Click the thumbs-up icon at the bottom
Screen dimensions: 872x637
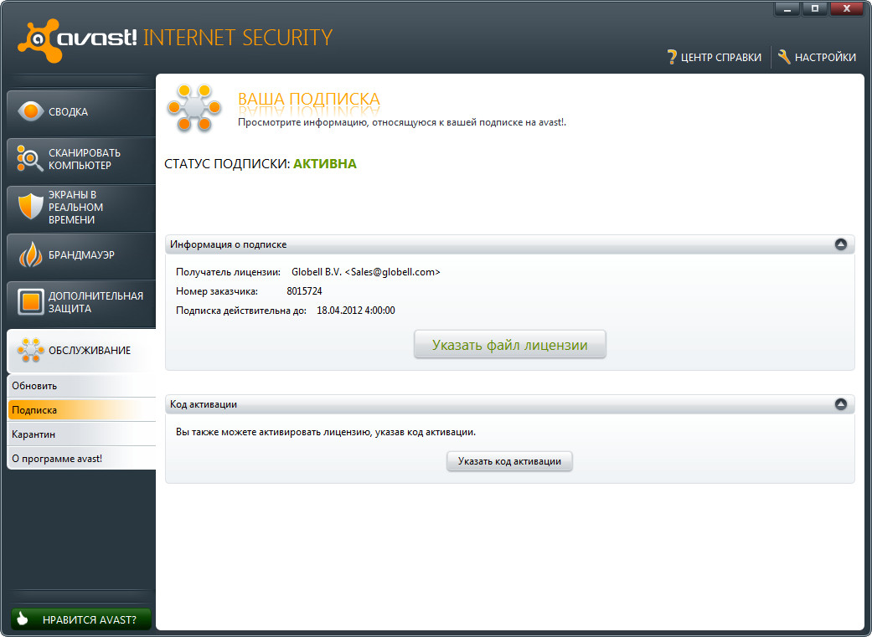[x=23, y=619]
